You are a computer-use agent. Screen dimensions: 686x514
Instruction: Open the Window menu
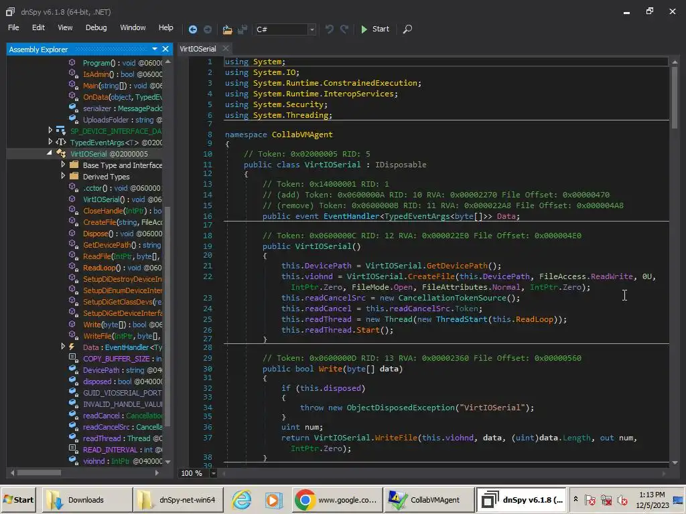coord(133,27)
